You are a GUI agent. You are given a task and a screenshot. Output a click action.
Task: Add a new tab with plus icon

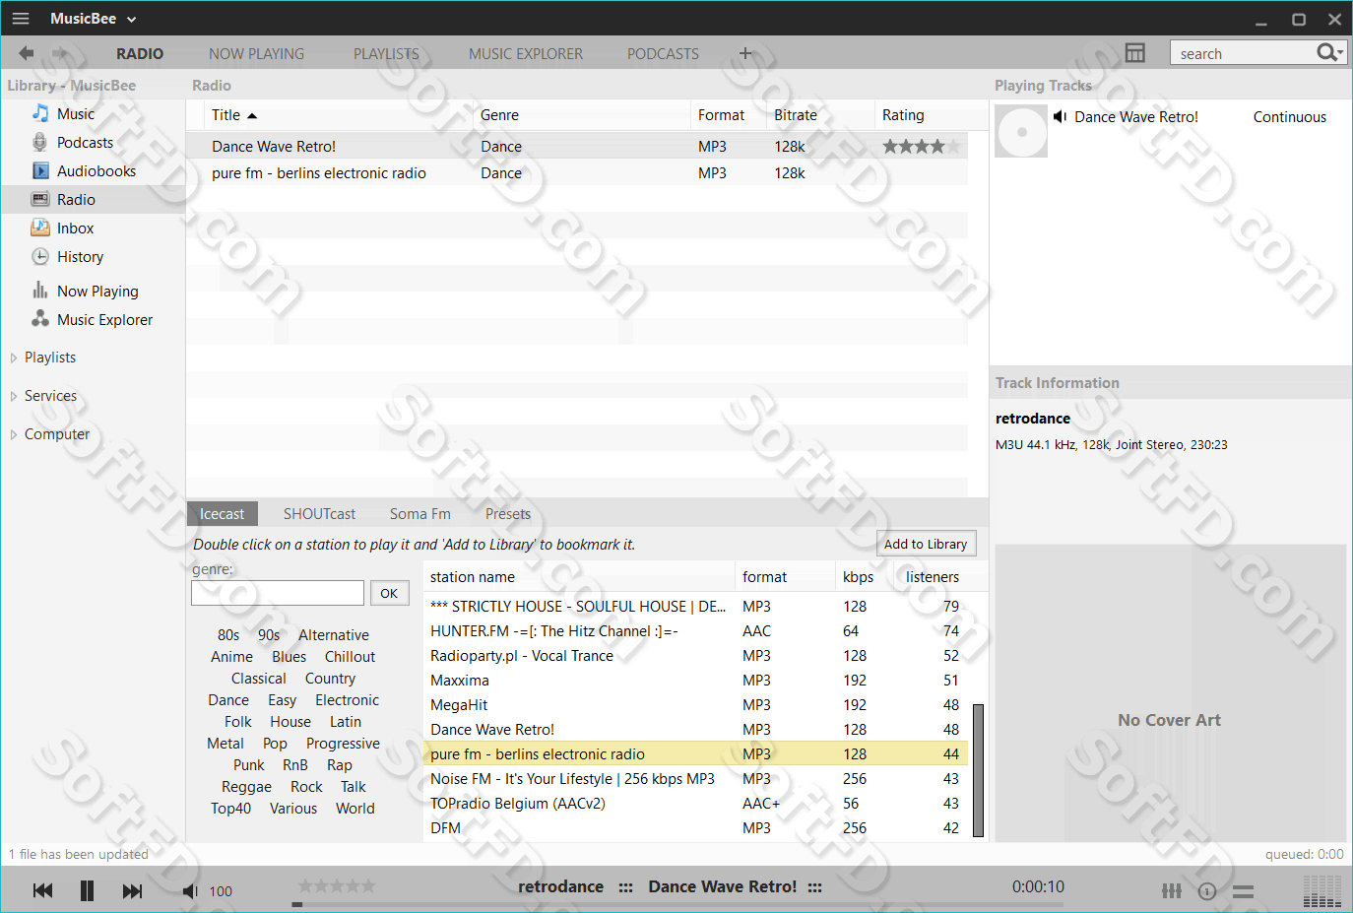click(745, 53)
